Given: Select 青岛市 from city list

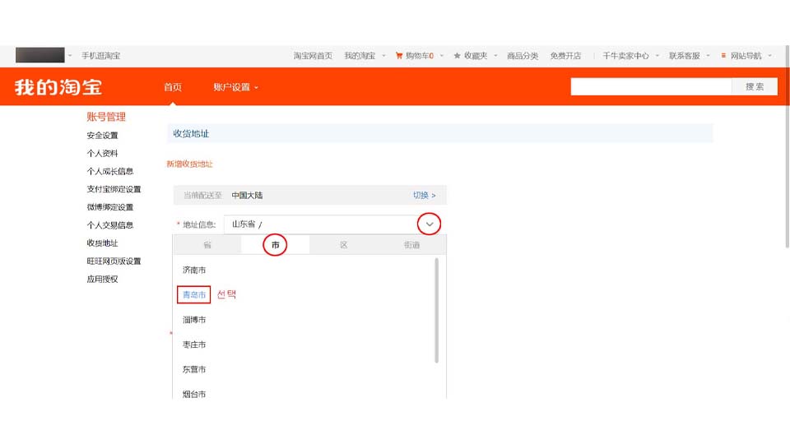Looking at the screenshot, I should (x=194, y=294).
